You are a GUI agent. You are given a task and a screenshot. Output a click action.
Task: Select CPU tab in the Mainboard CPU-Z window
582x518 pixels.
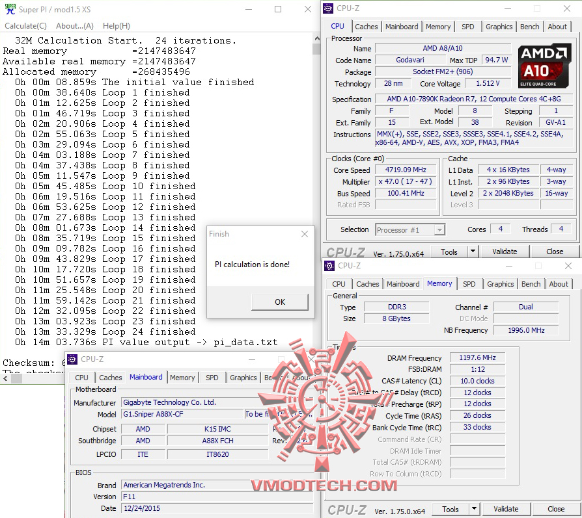pos(81,378)
